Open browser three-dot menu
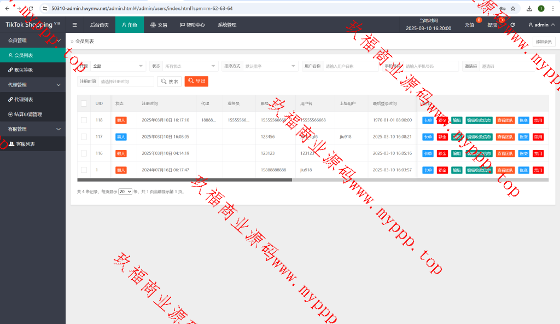 pos(552,8)
